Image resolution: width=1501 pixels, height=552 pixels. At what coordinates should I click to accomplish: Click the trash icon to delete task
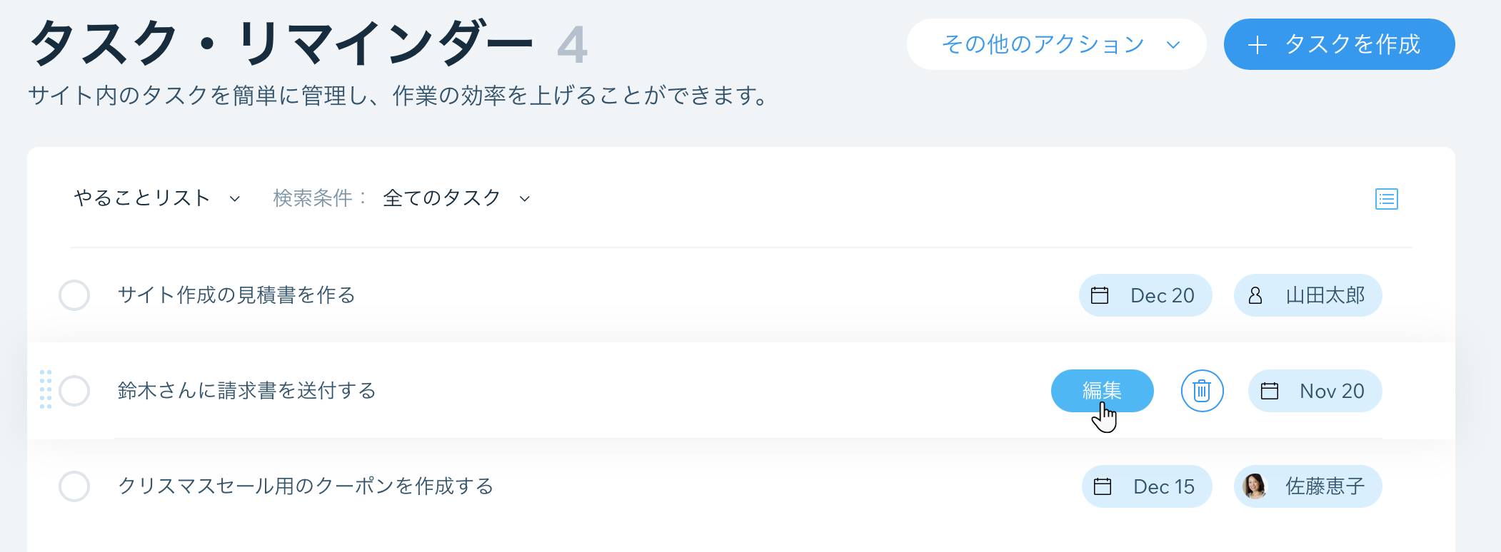[1202, 391]
